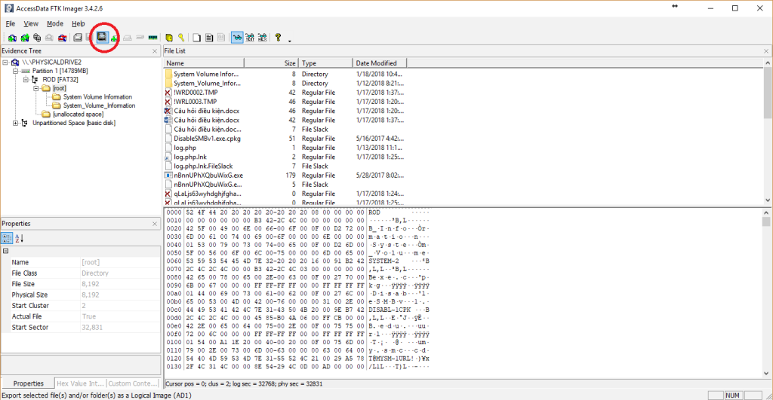The height and width of the screenshot is (400, 773).
Task: Switch to Custom Content Sources tab
Action: [133, 383]
